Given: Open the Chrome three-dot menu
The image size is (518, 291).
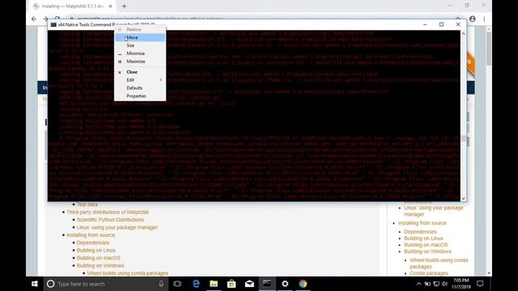Looking at the screenshot, I should pos(484,19).
